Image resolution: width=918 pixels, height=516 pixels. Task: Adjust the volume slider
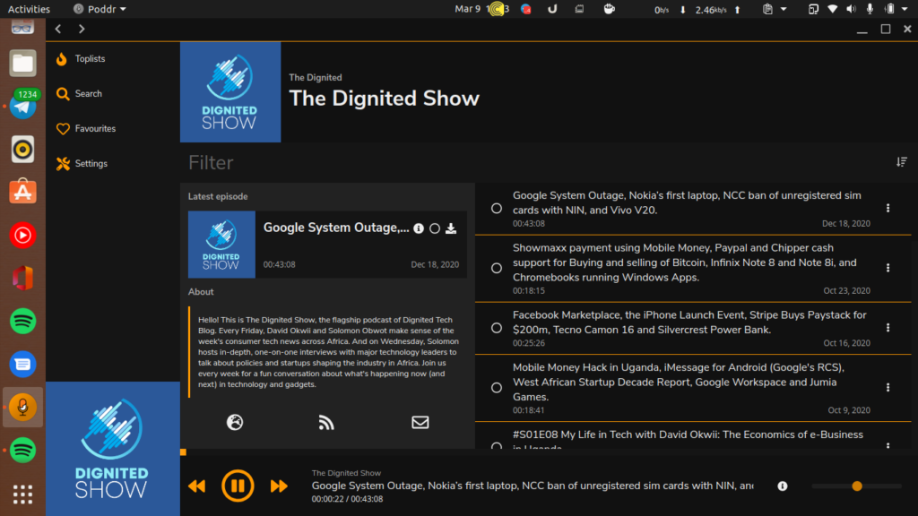(x=856, y=486)
